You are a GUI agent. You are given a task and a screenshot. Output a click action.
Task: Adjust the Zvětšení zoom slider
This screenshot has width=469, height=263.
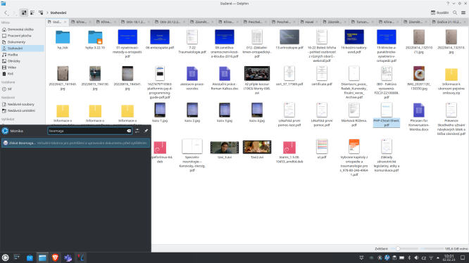coord(404,249)
